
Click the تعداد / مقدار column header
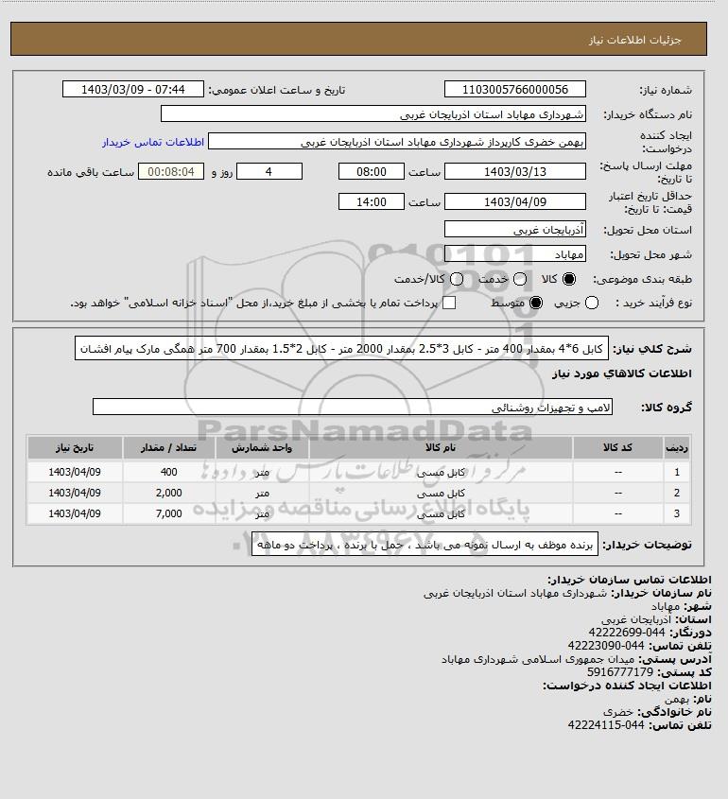tap(168, 448)
